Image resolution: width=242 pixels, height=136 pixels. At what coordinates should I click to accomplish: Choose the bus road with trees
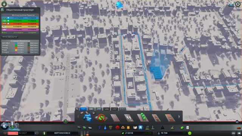(143, 117)
